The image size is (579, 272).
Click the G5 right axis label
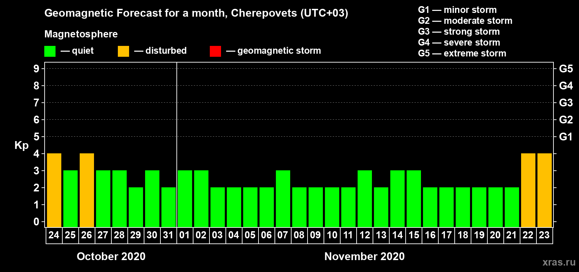[566, 69]
